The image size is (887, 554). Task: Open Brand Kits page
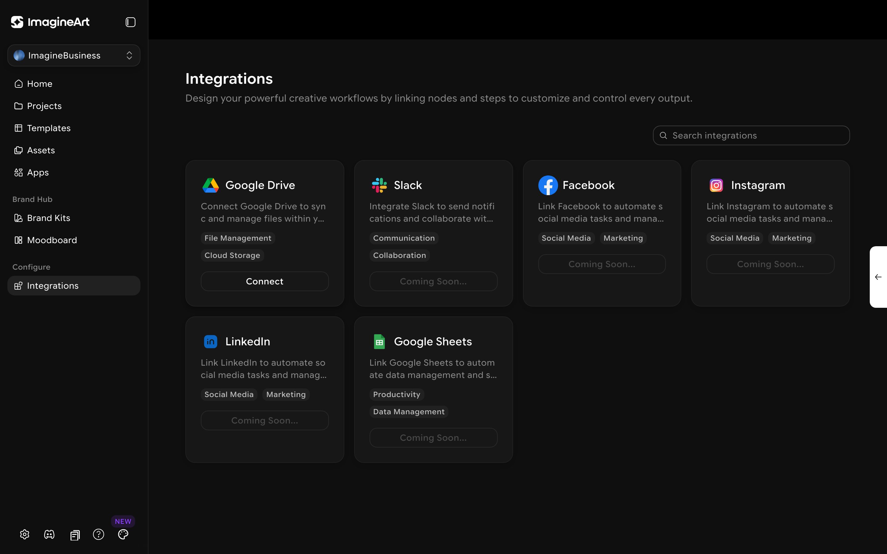tap(74, 218)
